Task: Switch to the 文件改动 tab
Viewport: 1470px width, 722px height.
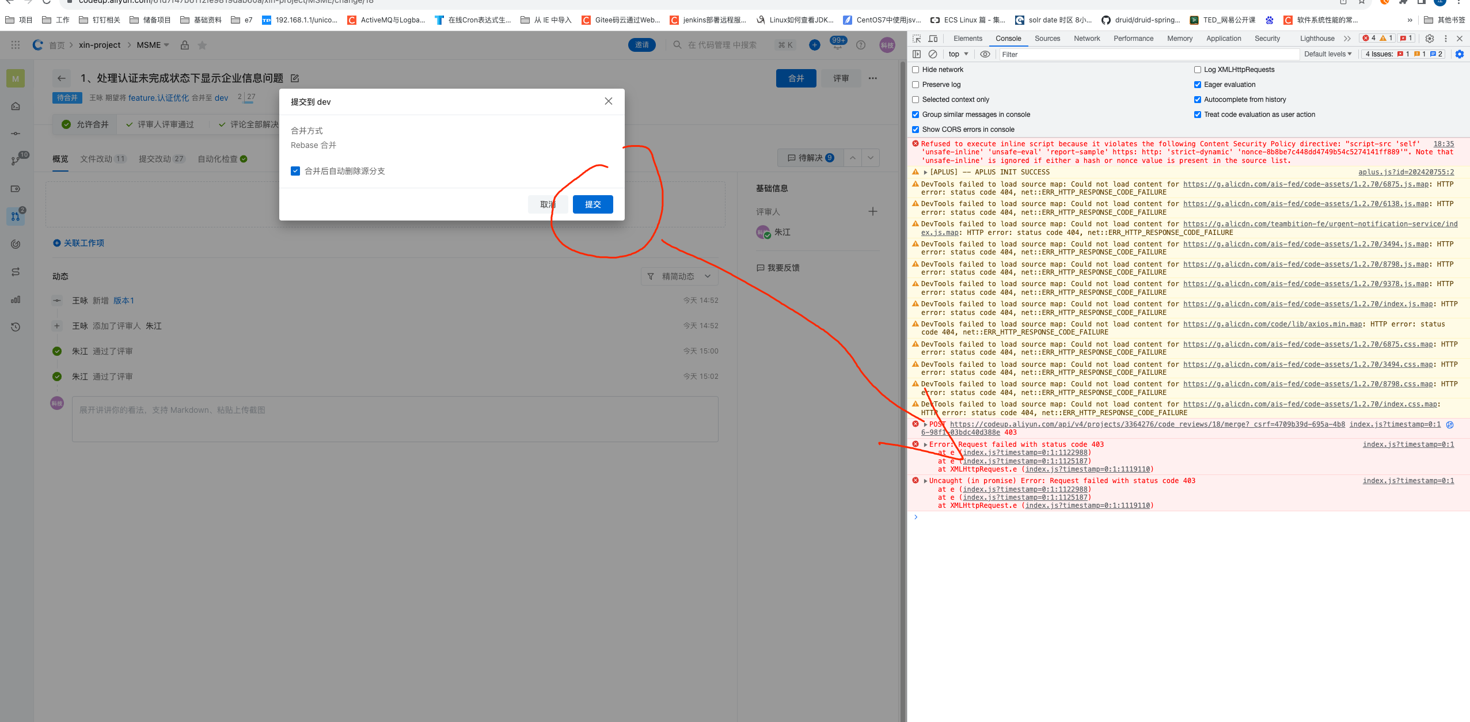Action: pyautogui.click(x=102, y=159)
